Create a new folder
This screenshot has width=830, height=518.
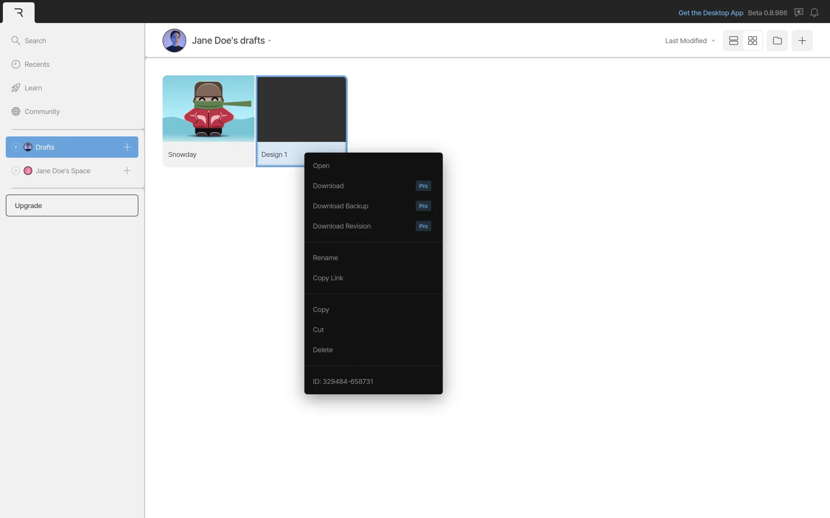(x=777, y=41)
